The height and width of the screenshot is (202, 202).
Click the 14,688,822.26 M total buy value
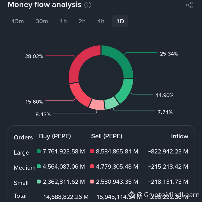tap(66, 197)
